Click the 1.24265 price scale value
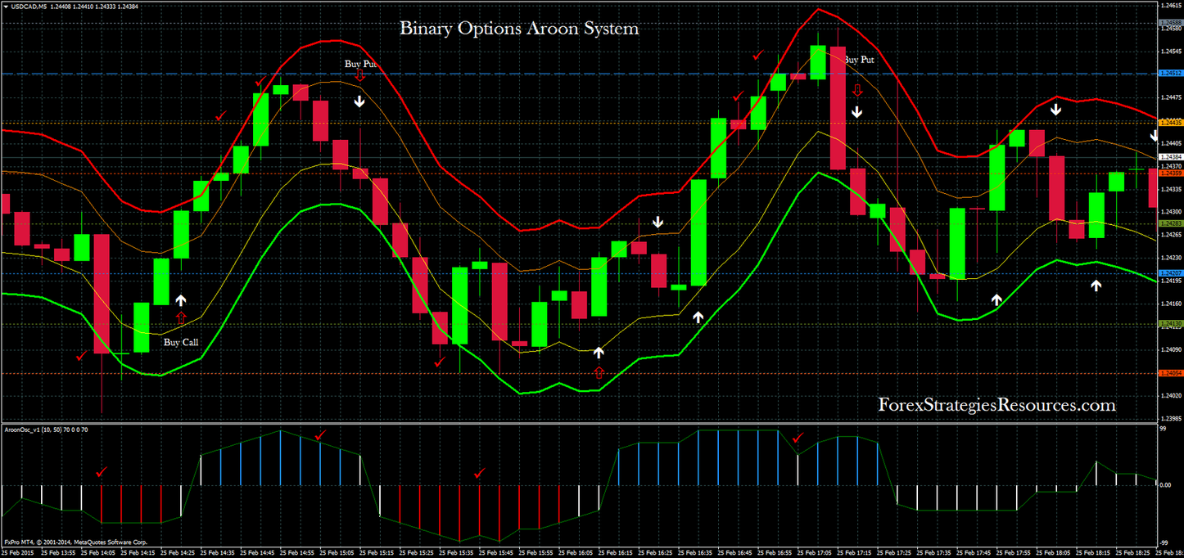 1172,235
